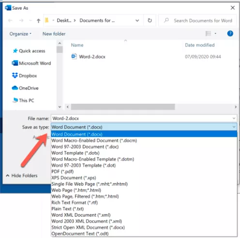The image size is (240, 238).
Task: Collapse panel with Hide Folders
Action: coord(22,175)
